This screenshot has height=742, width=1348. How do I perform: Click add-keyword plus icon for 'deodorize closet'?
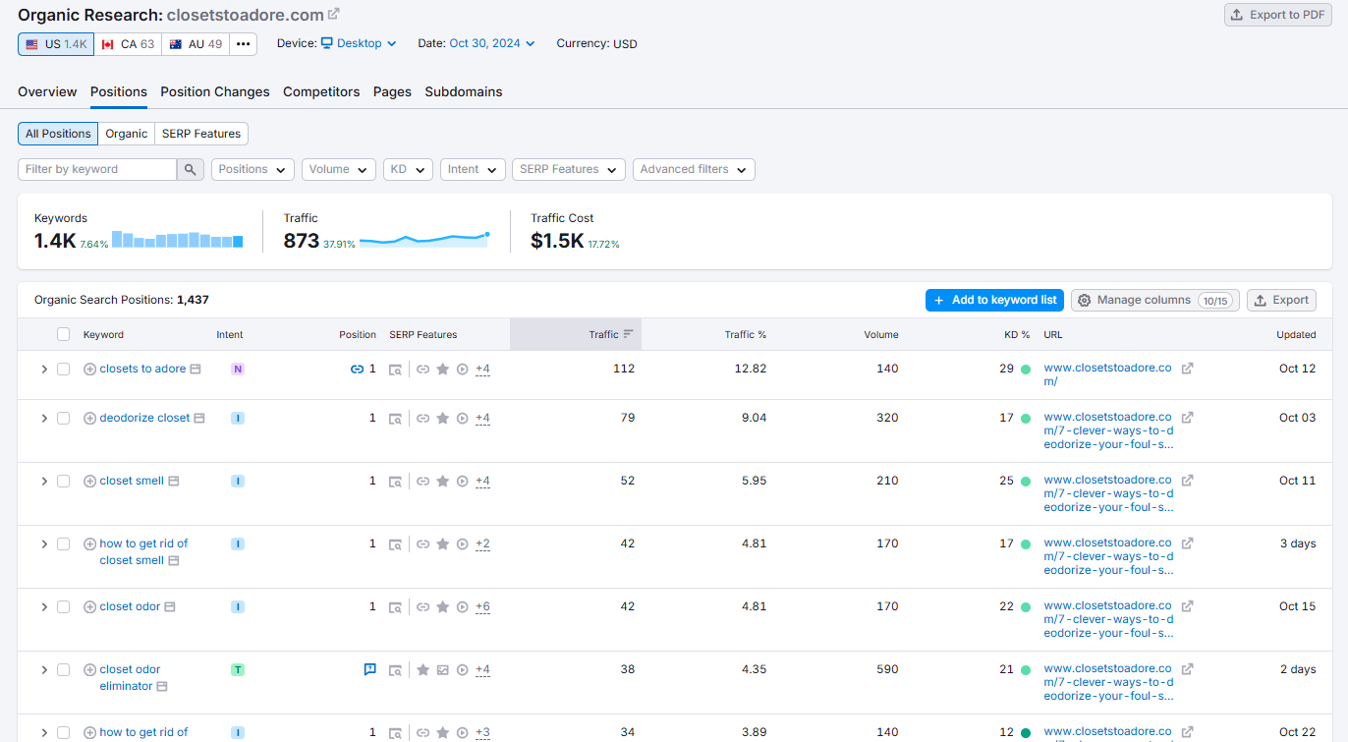click(89, 418)
